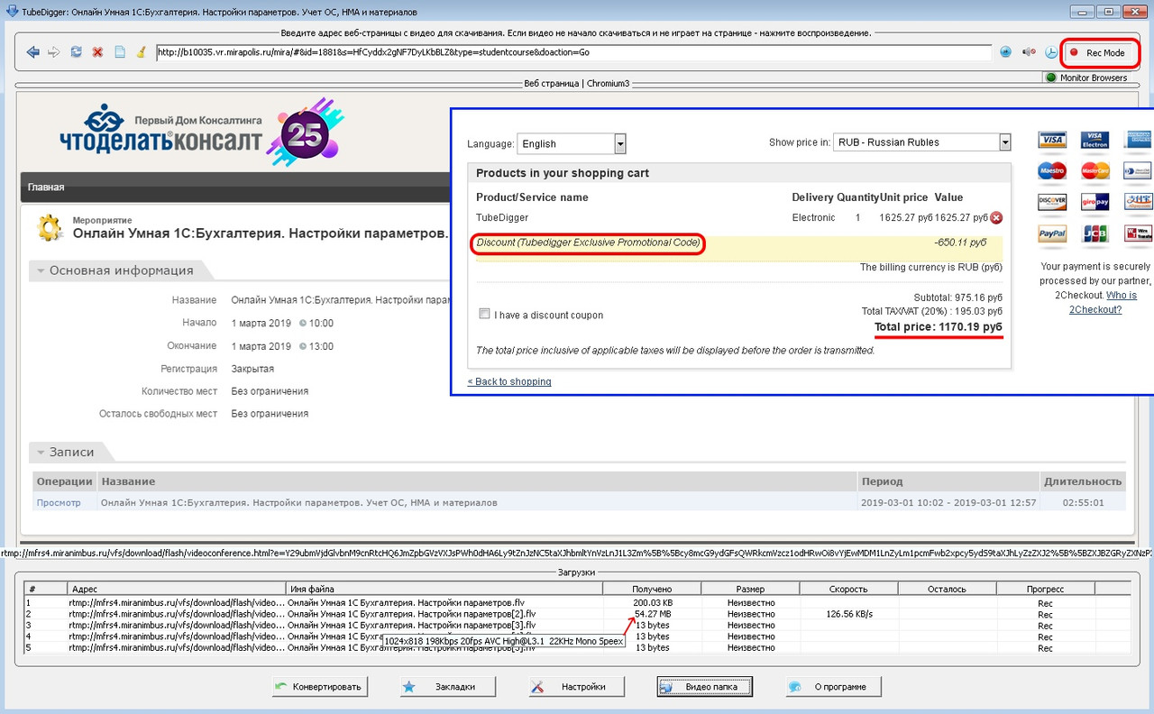Viewport: 1154px width, 714px height.
Task: Click the Discover card logo
Action: (1052, 202)
